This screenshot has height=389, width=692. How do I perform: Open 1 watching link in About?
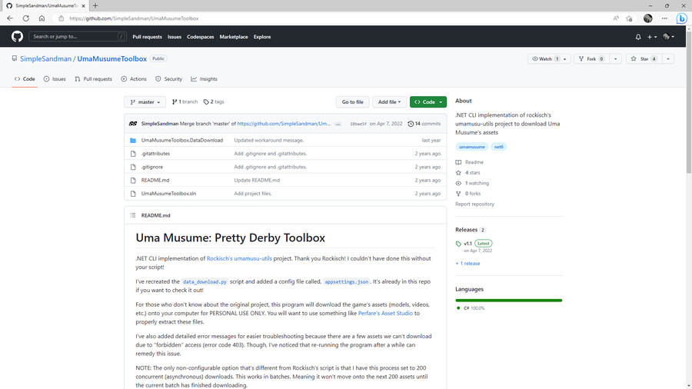pos(472,183)
